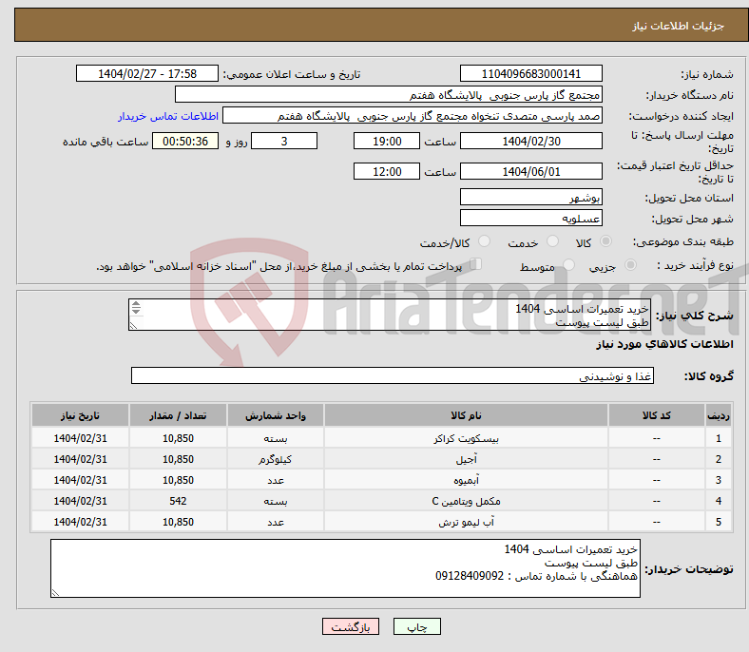Click the عدد unit in آبمیوه row
749x652 pixels.
[x=275, y=480]
